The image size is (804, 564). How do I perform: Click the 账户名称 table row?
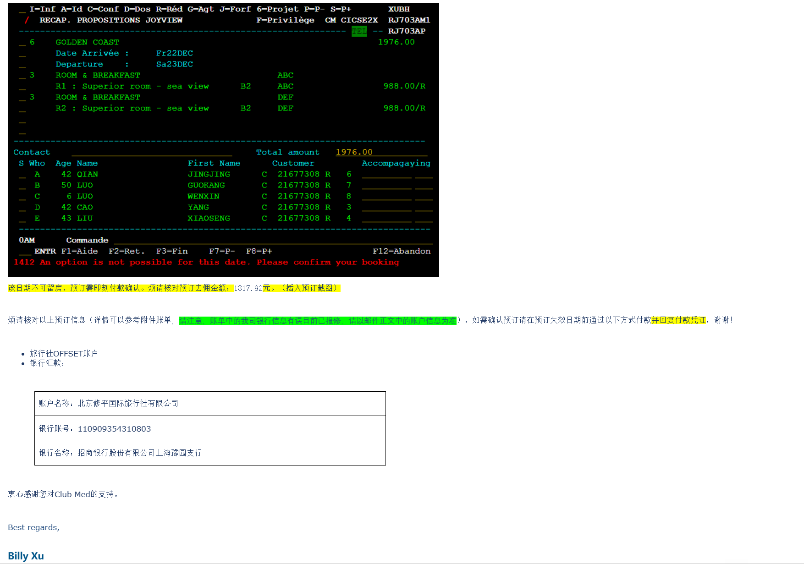210,404
